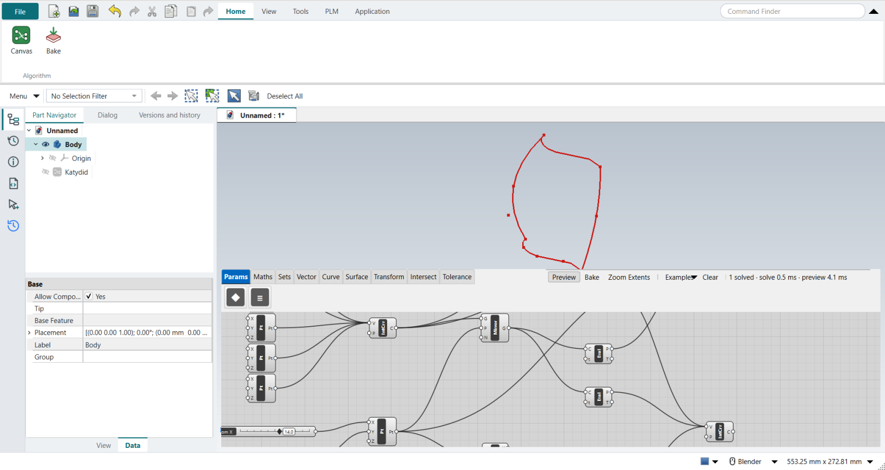Screen dimensions: 885x470
Task: Click the cursor-plus sidebar icon
Action: [x=13, y=205]
